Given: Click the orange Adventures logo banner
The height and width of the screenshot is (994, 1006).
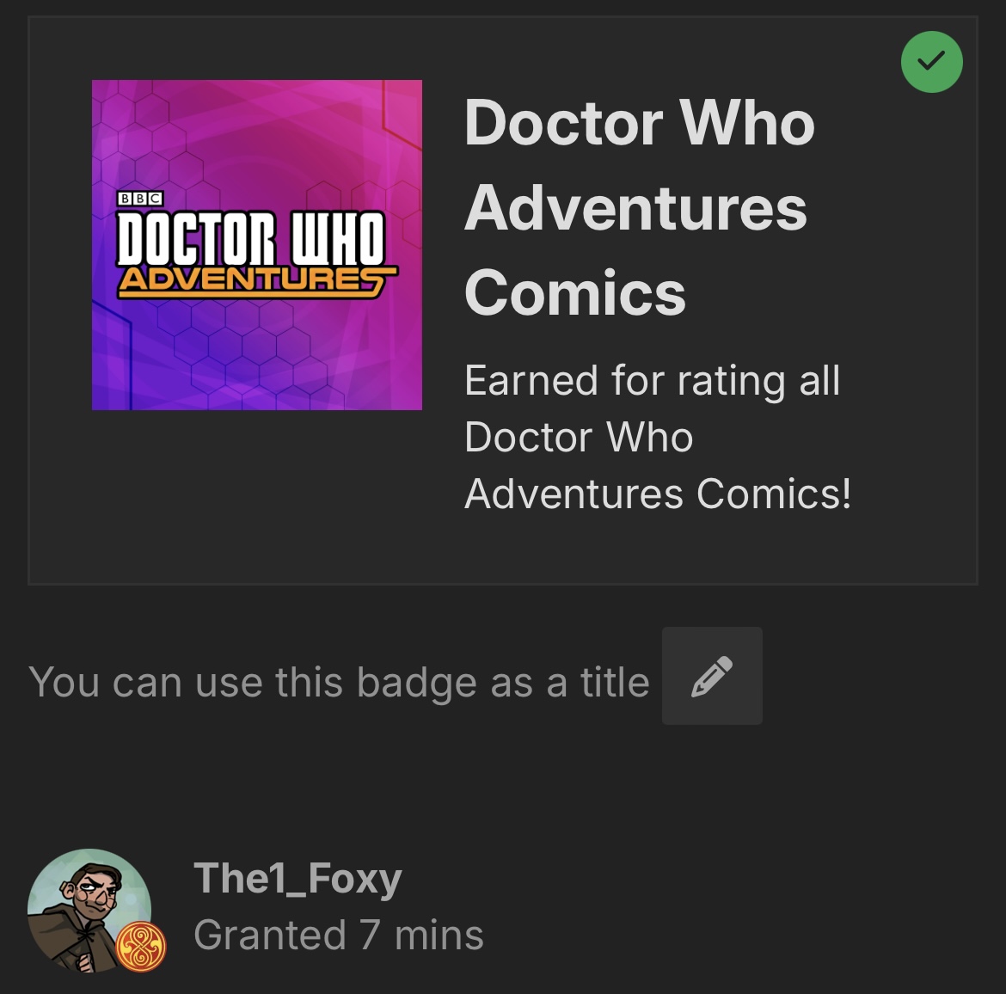Looking at the screenshot, I should coord(256,282).
